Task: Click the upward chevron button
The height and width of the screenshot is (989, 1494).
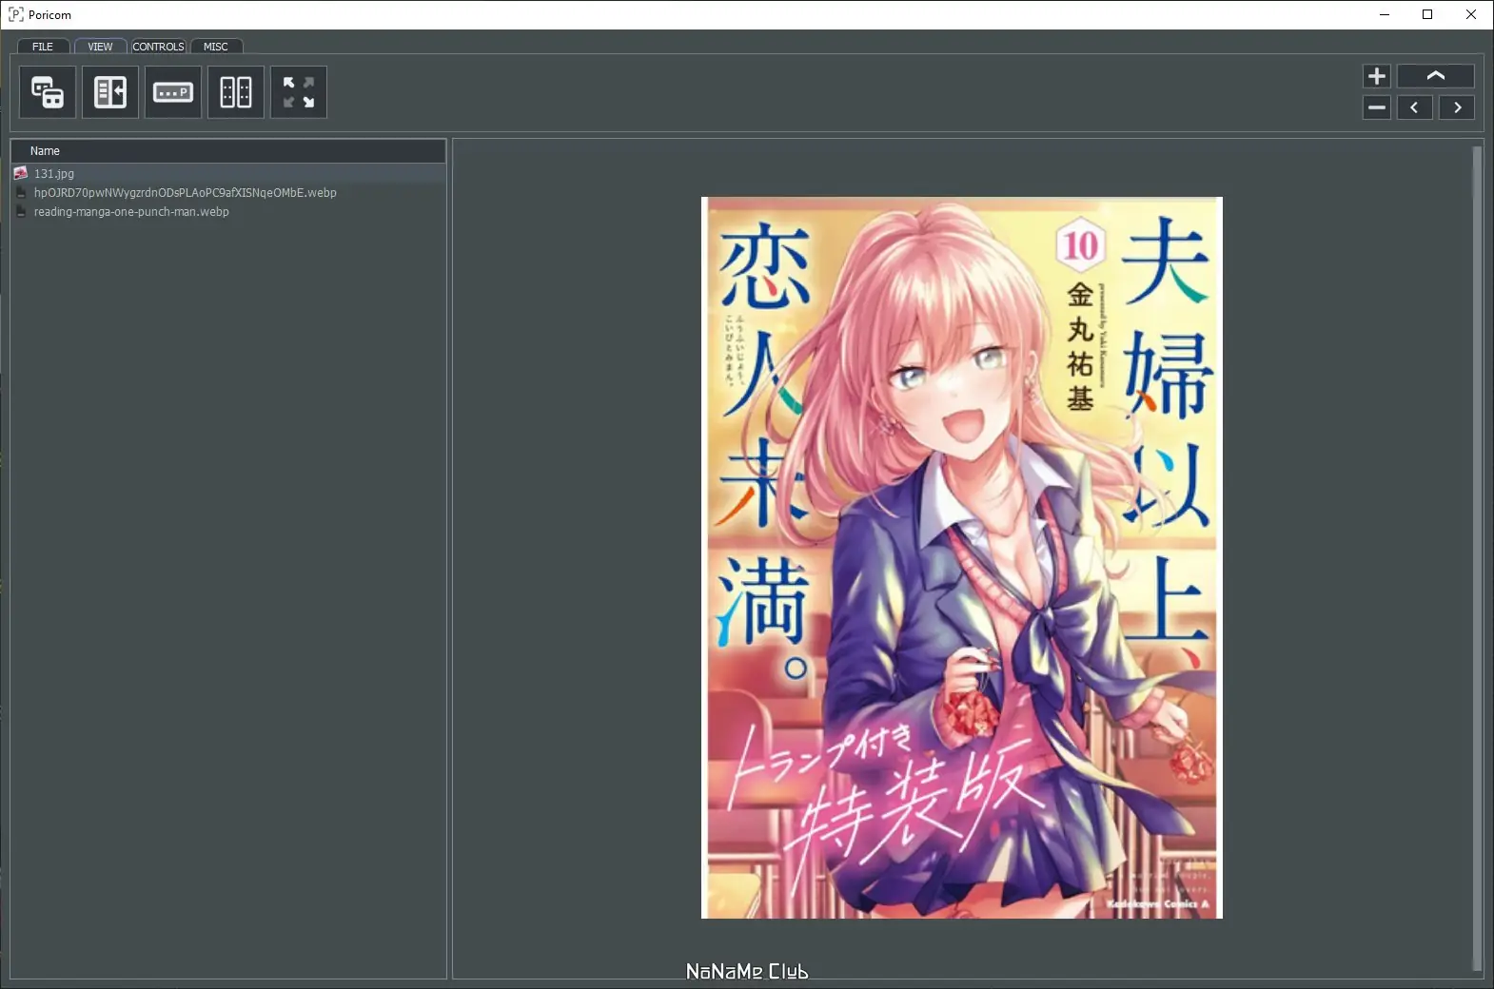Action: click(x=1436, y=76)
